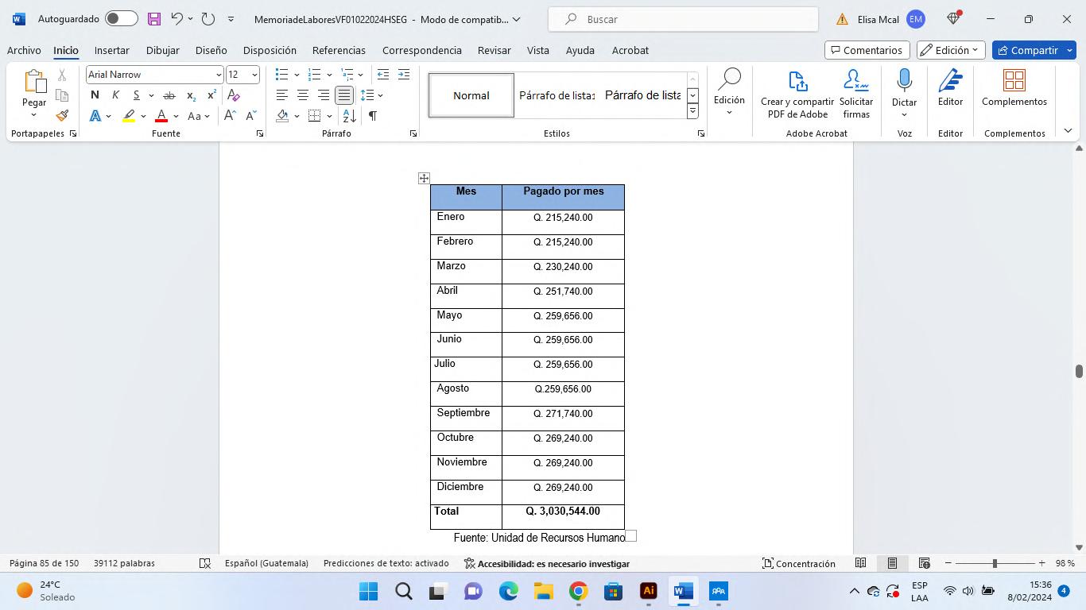Screen dimensions: 1086x610
Task: Show or hide paragraph marks
Action: pyautogui.click(x=372, y=116)
